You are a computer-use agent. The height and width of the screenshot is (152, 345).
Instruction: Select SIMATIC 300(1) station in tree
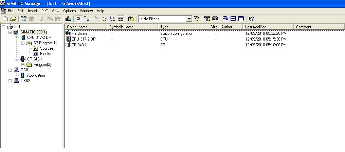(x=34, y=32)
